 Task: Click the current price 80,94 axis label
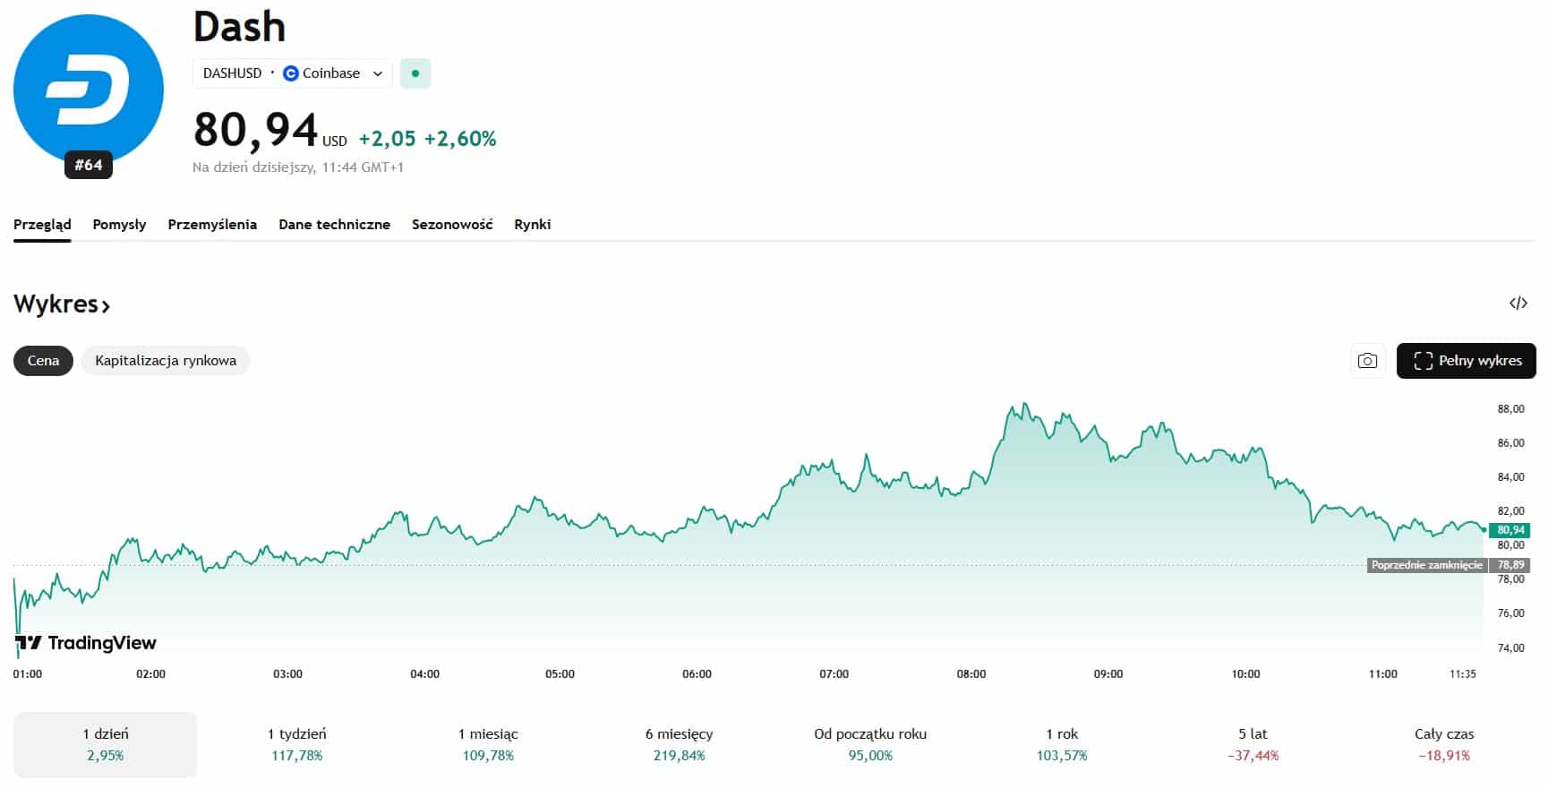click(x=1510, y=530)
